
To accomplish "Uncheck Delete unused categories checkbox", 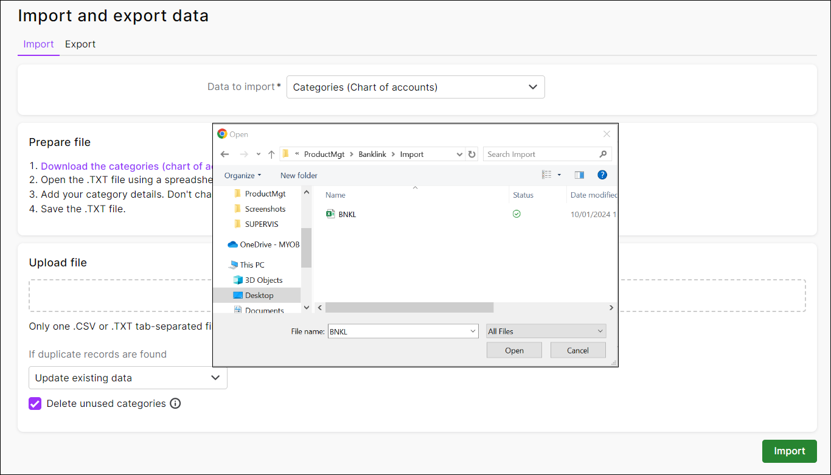I will [35, 403].
